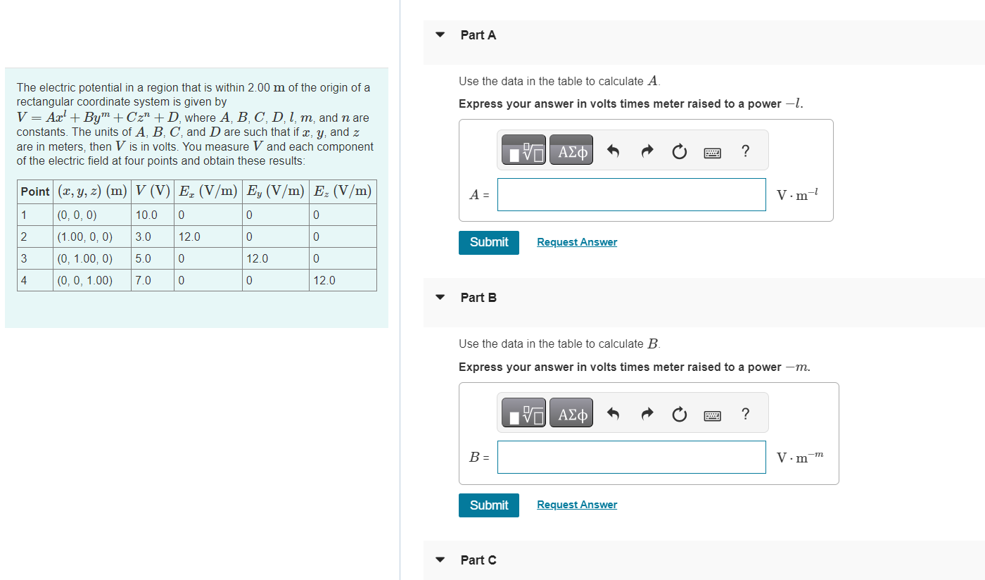Submit the answer for Part B
This screenshot has height=580, width=985.
click(x=488, y=505)
